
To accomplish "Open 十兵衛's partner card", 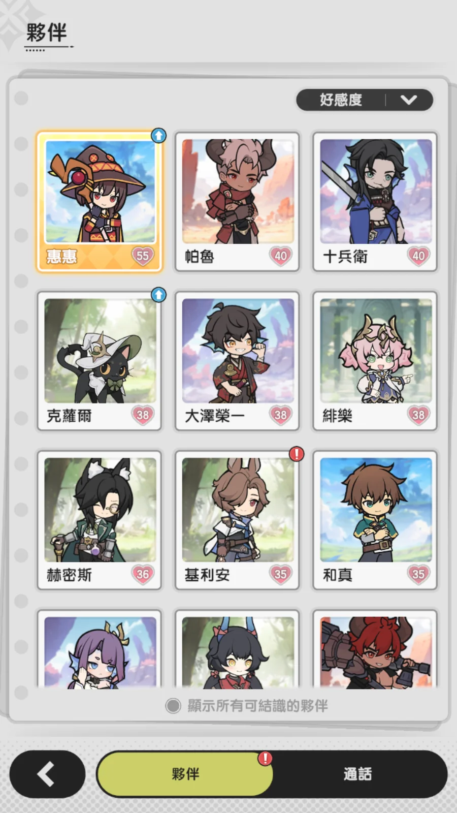I will 375,202.
